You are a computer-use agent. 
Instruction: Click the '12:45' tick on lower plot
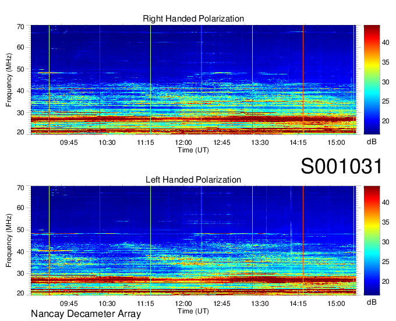click(x=222, y=304)
